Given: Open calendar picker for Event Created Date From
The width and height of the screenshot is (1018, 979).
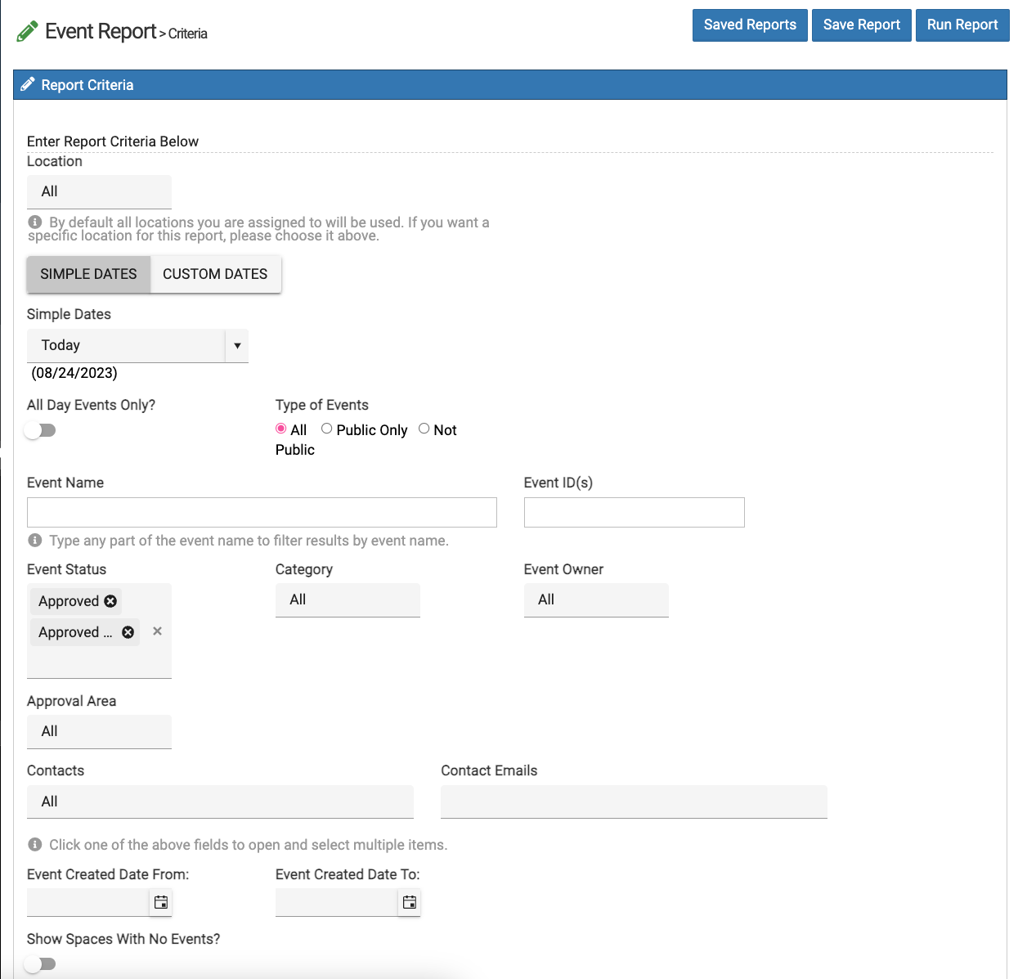Looking at the screenshot, I should [161, 902].
